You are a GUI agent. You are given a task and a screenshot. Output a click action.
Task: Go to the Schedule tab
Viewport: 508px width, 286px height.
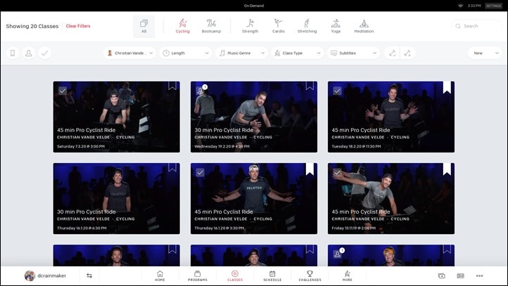(272, 276)
